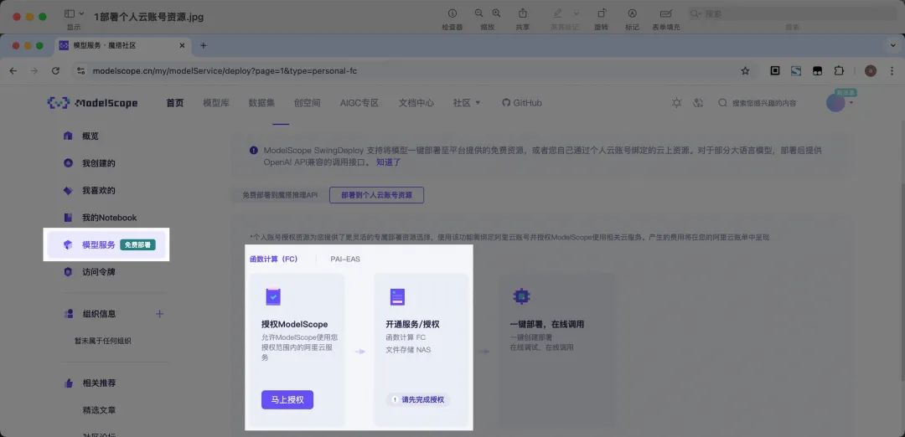Switch language with the globe icon
Viewport: 905px width, 437px height.
pos(698,103)
